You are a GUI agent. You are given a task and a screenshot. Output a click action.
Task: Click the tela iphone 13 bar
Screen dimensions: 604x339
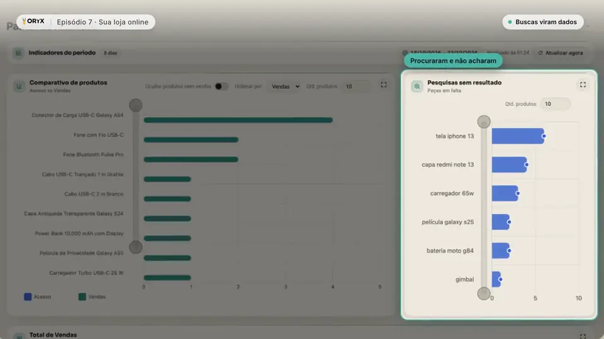(x=518, y=136)
